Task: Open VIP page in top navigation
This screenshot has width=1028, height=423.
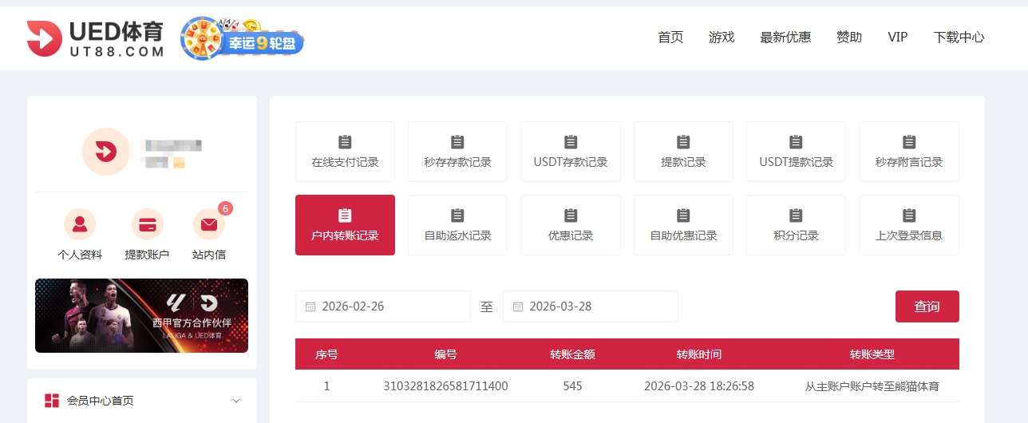Action: (x=898, y=38)
